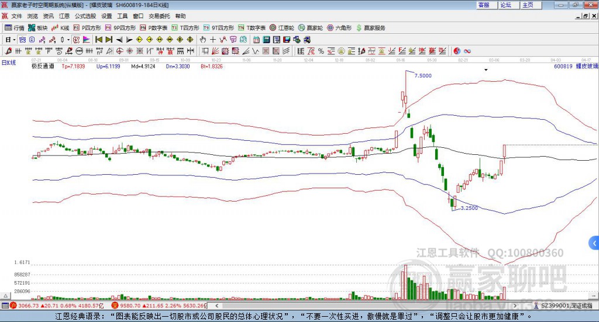Open the 板块 sector view

tap(38, 28)
